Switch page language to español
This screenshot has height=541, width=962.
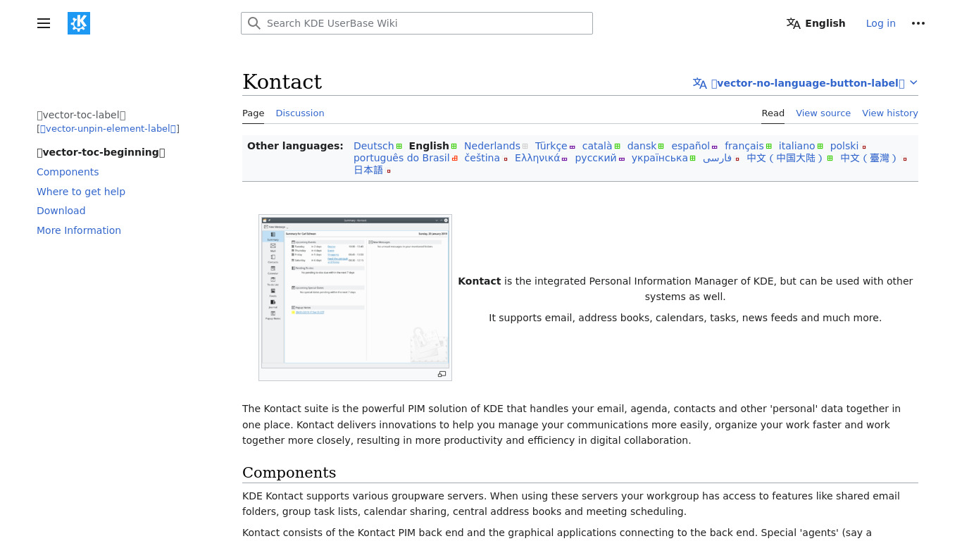pos(690,146)
